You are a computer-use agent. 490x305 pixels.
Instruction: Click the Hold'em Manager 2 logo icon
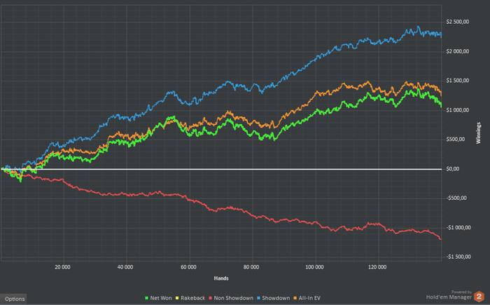[x=479, y=296]
